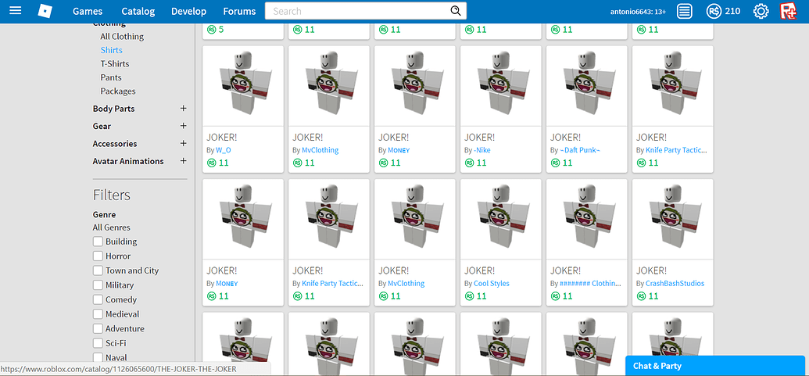Open creator link W_O
This screenshot has height=376, width=809.
(224, 150)
